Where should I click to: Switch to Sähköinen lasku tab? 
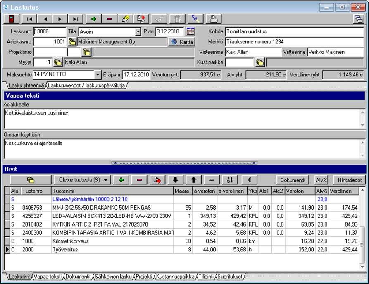113,277
